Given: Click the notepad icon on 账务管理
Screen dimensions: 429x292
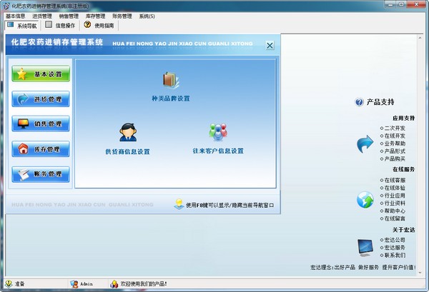Looking at the screenshot, I should pyautogui.click(x=24, y=174).
